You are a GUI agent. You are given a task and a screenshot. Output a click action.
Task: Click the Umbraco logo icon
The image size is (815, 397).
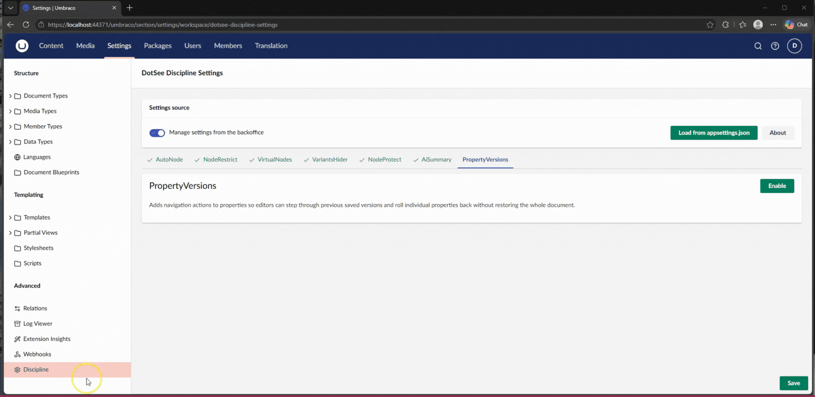[22, 46]
